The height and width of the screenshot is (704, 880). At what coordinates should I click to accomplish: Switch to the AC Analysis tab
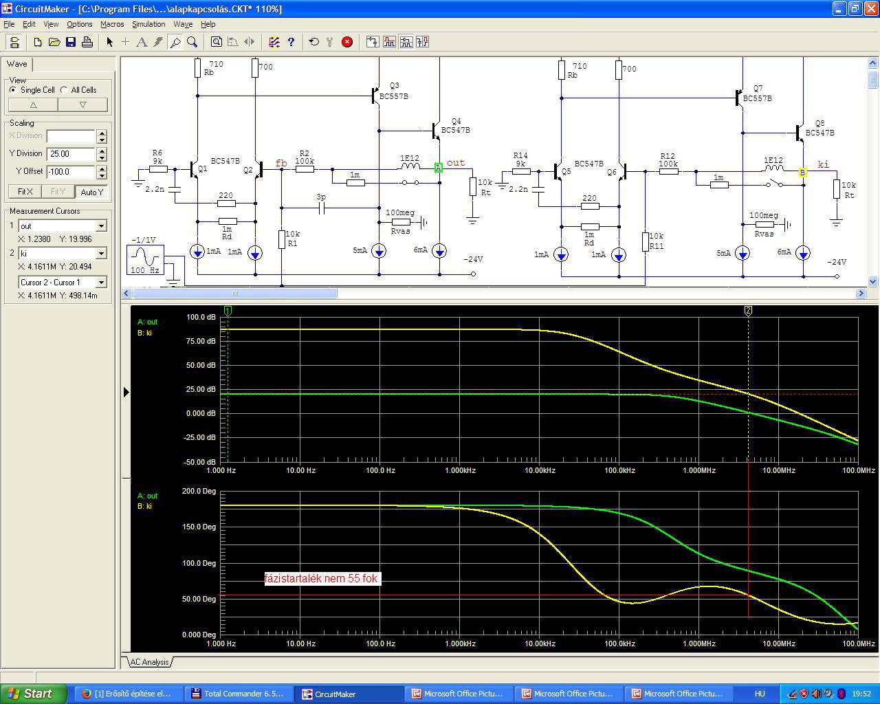coord(149,662)
